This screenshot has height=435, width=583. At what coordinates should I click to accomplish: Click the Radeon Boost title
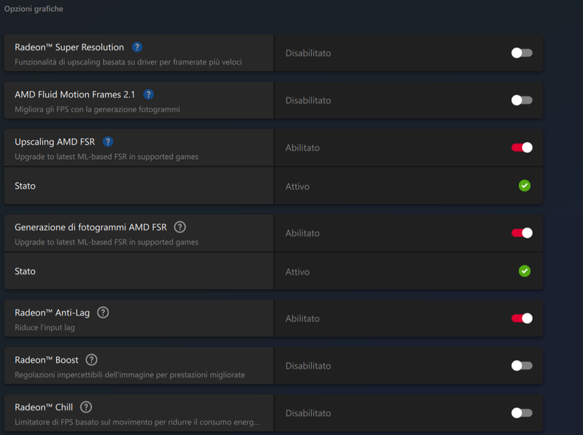47,360
